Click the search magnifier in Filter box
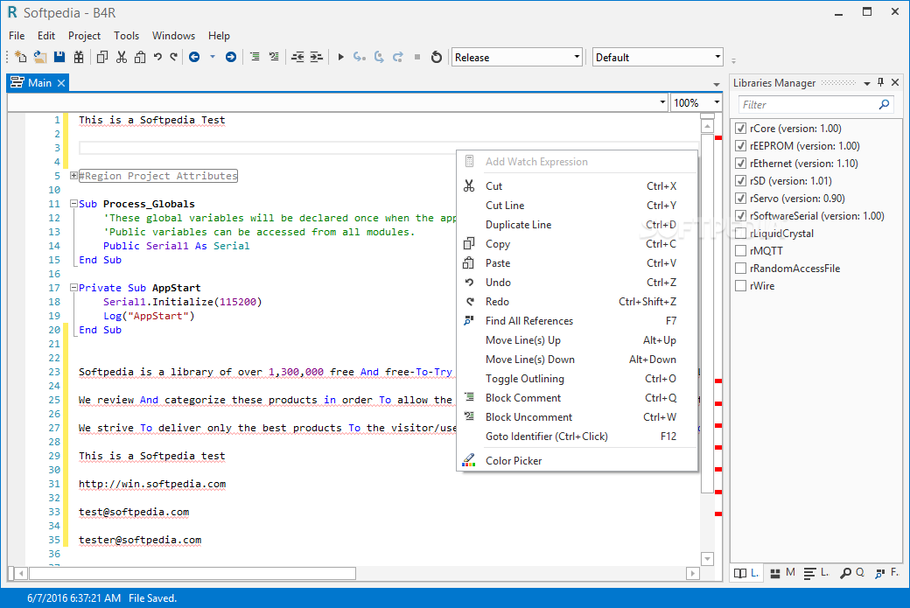Image resolution: width=910 pixels, height=608 pixels. tap(884, 104)
